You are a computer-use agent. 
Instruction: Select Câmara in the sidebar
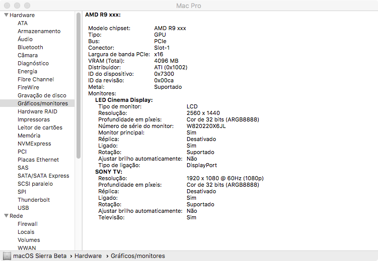[x=28, y=55]
